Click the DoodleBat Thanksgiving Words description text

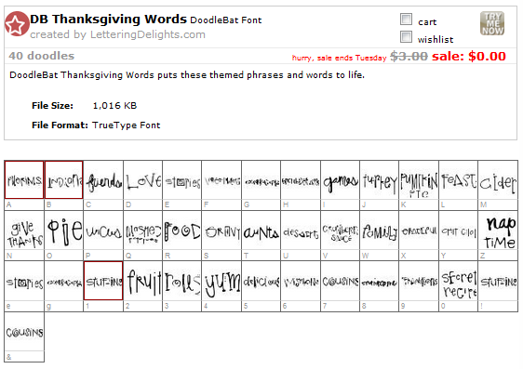pos(187,75)
